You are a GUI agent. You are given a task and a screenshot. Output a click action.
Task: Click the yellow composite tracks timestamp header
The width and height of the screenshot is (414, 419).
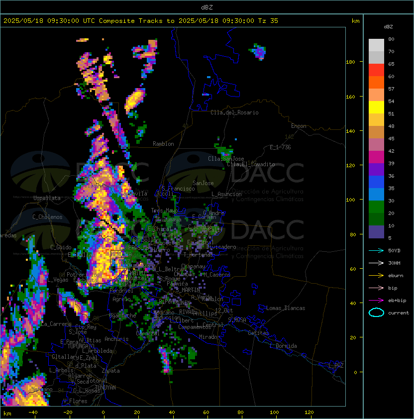141,21
